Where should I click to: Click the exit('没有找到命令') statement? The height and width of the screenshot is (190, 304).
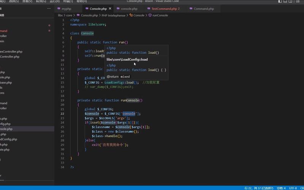110,145
